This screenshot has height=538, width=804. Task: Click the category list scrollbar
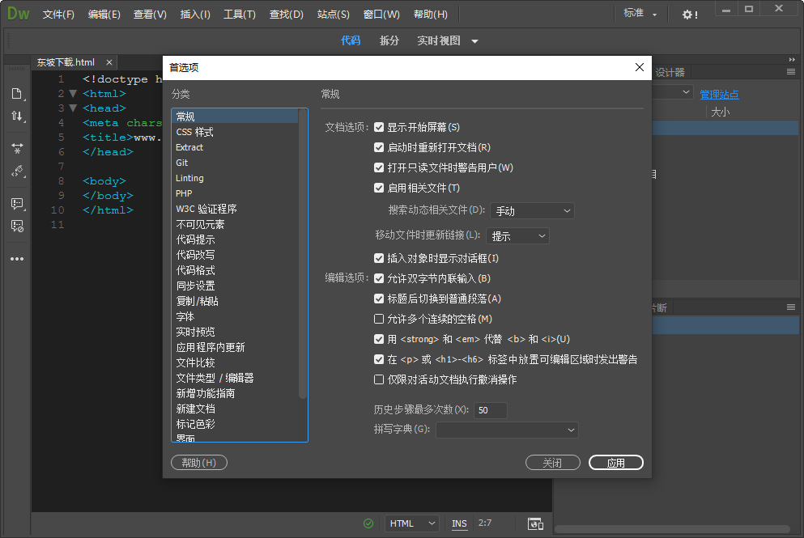point(303,254)
